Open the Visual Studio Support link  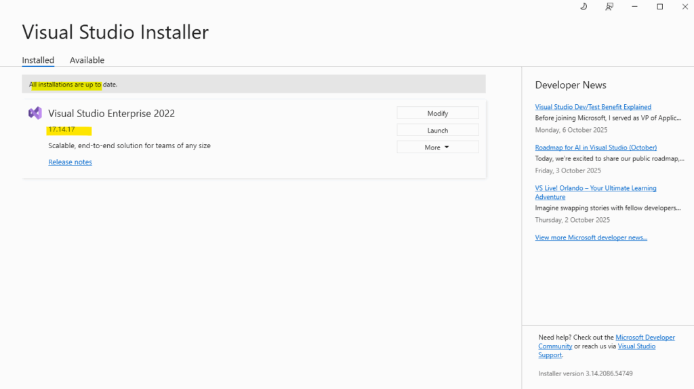click(636, 346)
